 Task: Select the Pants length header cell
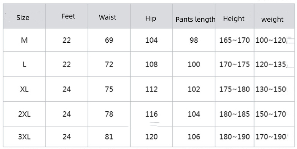pos(195,20)
